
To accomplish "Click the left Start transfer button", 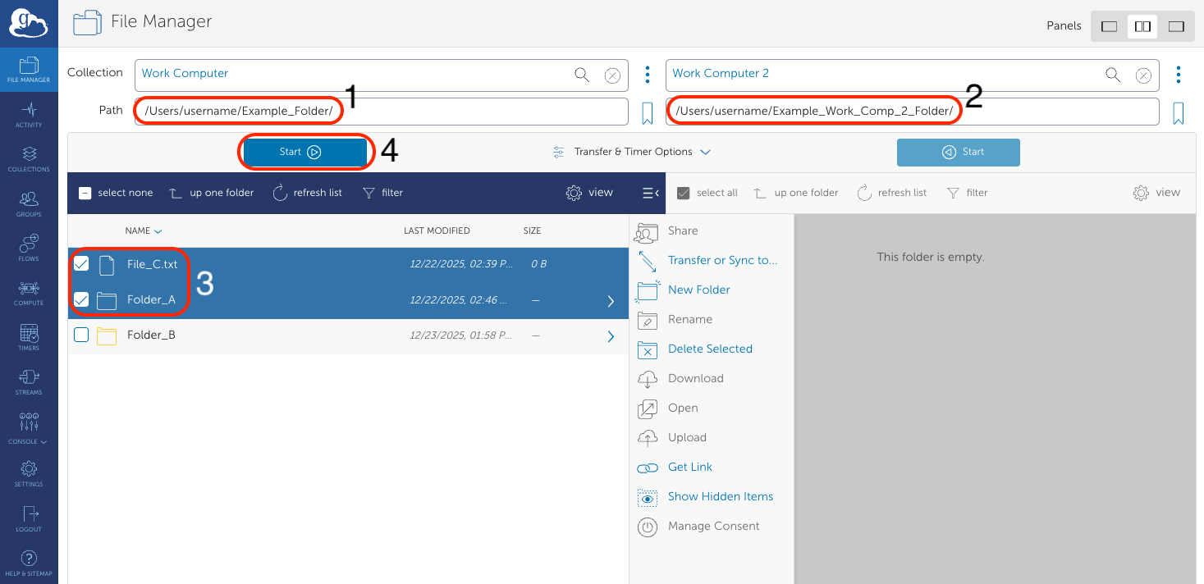I will point(304,152).
